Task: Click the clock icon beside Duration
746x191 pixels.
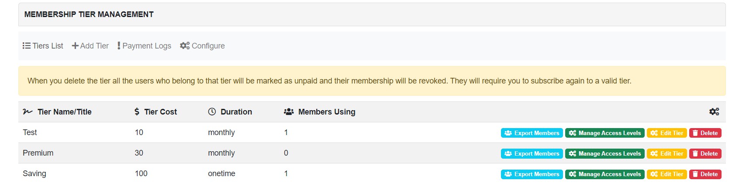Action: pos(212,112)
